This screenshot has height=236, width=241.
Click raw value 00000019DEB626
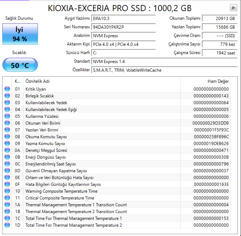[x=211, y=144]
